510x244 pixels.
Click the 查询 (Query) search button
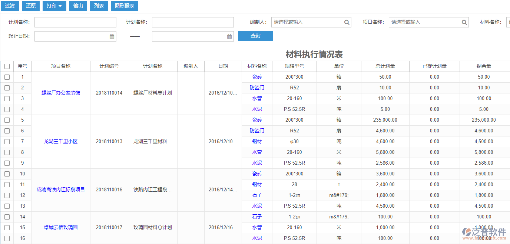255,36
